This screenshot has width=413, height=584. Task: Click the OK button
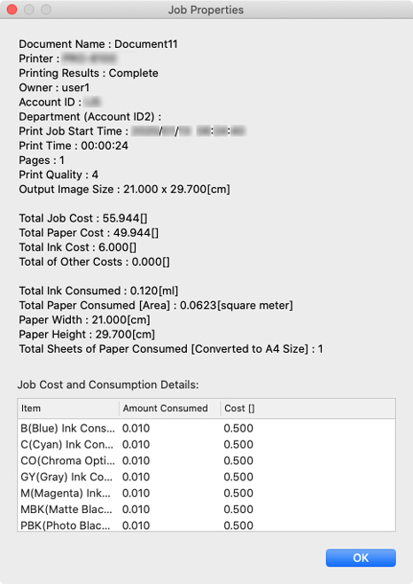361,557
